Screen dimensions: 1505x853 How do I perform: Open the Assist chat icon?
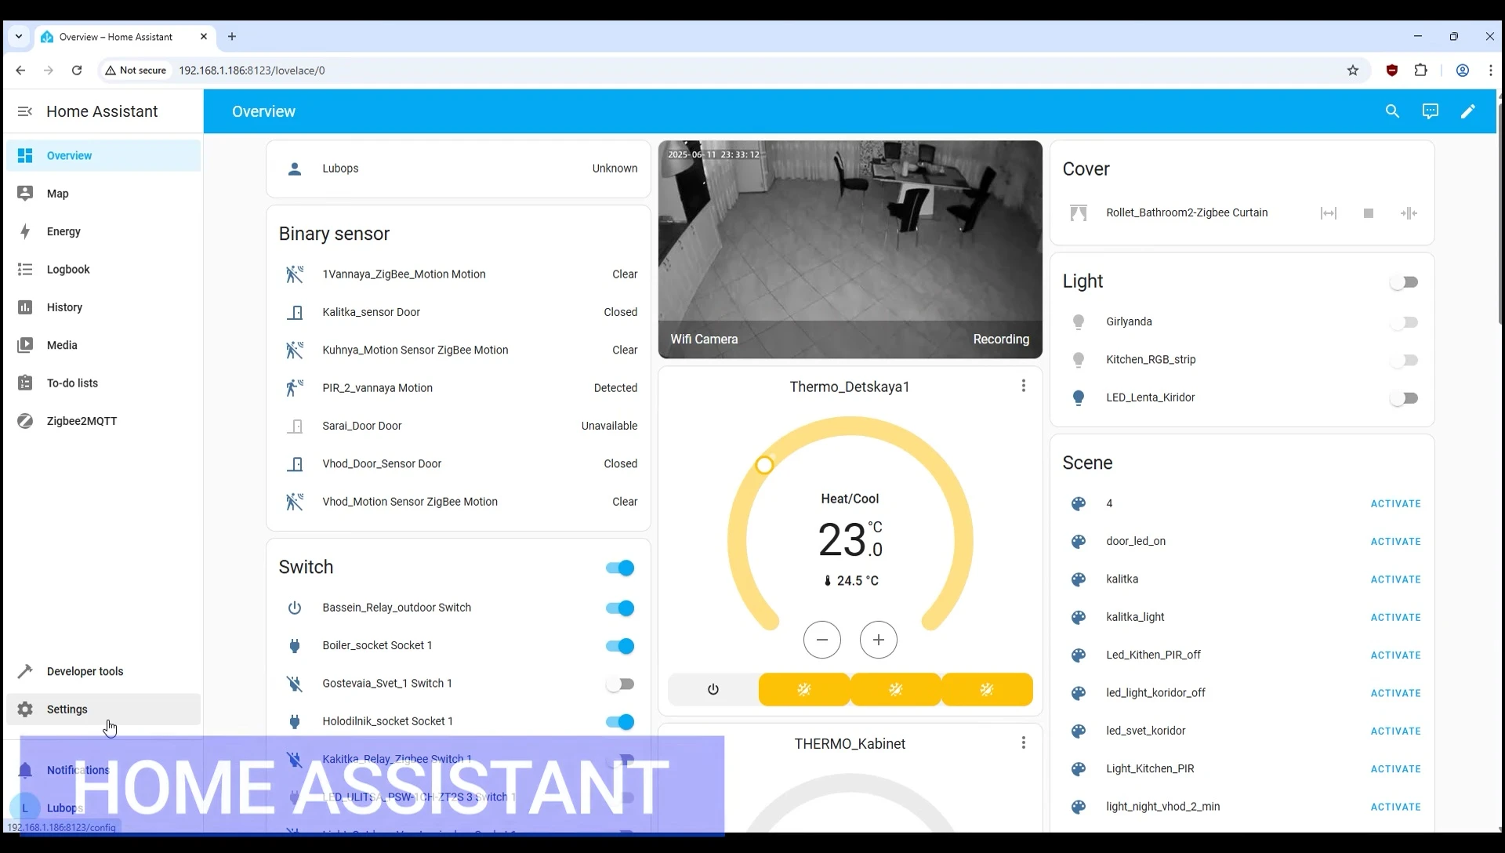[1431, 111]
